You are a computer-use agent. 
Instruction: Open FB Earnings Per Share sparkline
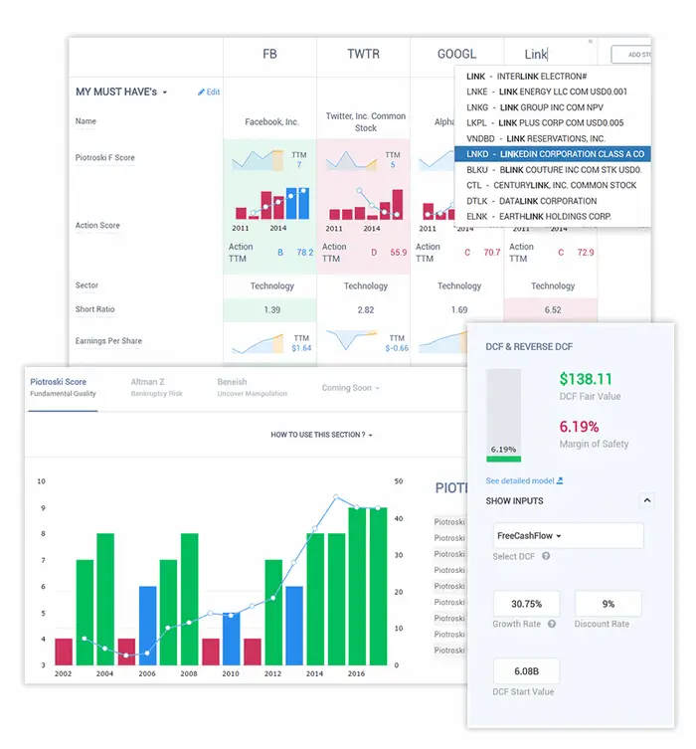tap(258, 343)
